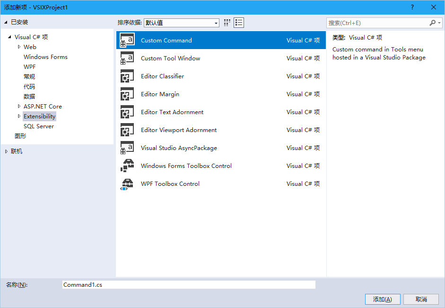Click the search magnifier icon
The height and width of the screenshot is (308, 445).
[432, 23]
